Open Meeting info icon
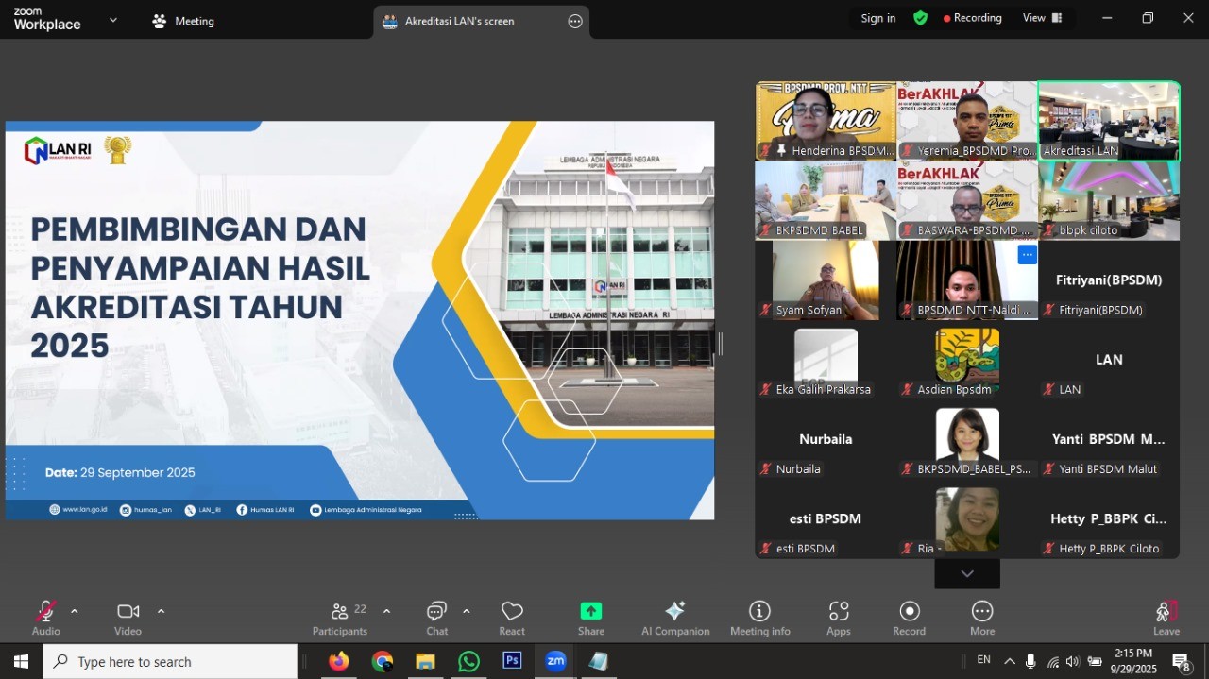Viewport: 1209px width, 679px height. pos(759,611)
